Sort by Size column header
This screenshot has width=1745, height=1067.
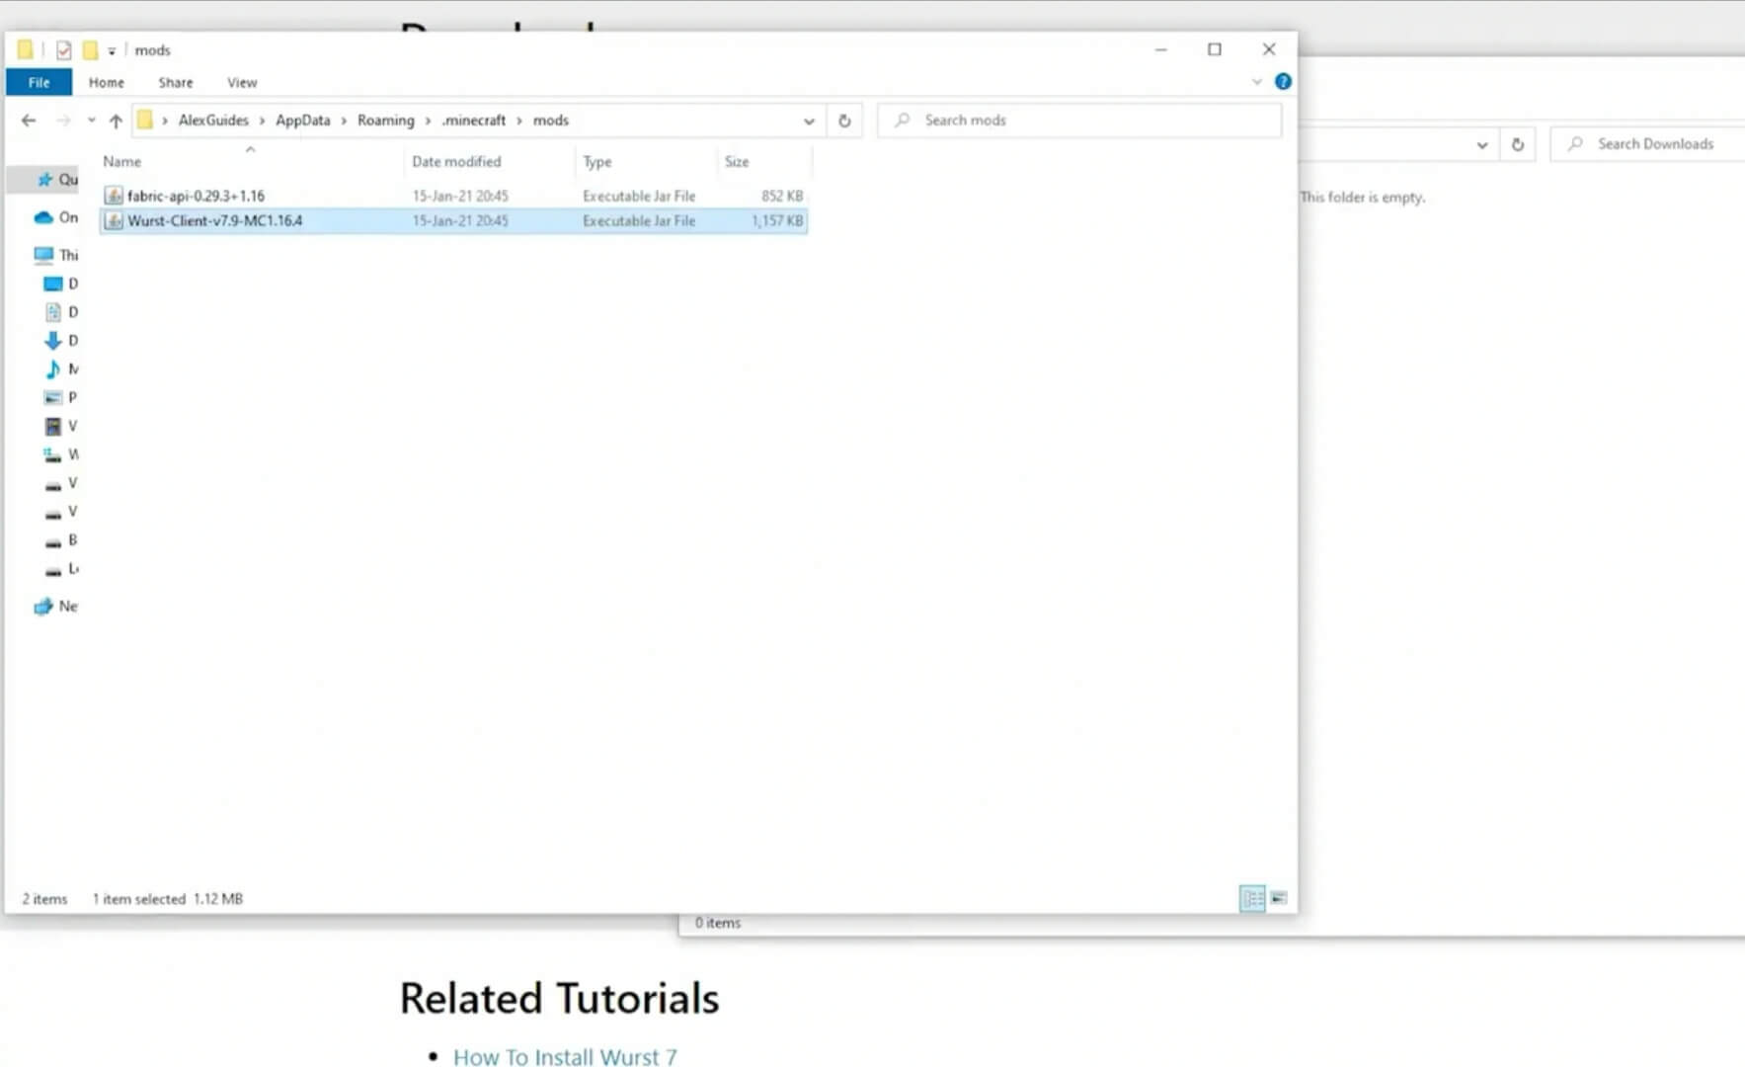coord(737,161)
